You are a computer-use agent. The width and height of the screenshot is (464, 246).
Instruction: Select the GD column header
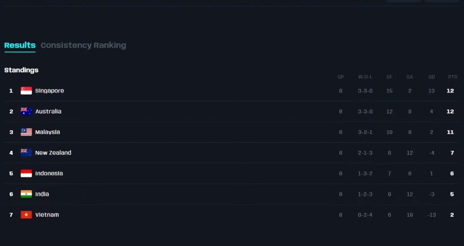[431, 77]
